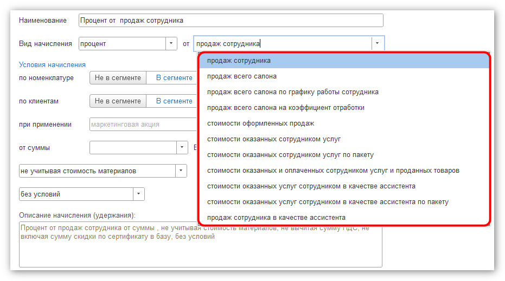
Task: Click the 'от суммы' input field
Action: coord(133,148)
